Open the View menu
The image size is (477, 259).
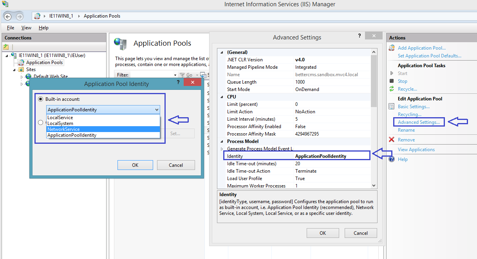coord(26,27)
